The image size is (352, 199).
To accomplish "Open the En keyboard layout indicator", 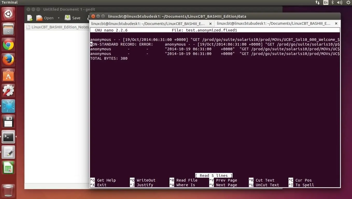I will 326,3.
